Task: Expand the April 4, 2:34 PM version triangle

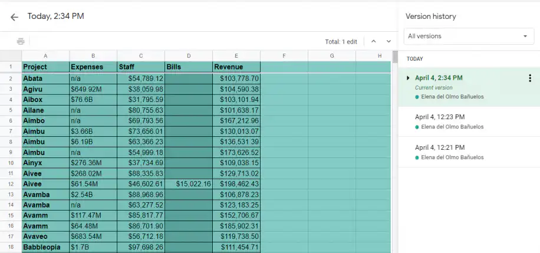Action: pos(408,78)
